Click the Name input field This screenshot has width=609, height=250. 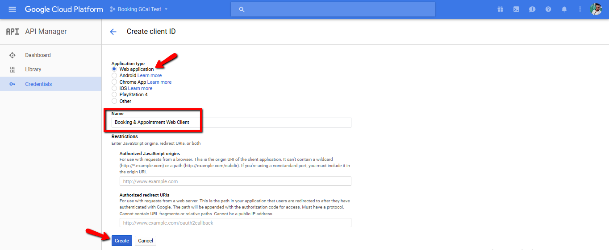tap(231, 122)
